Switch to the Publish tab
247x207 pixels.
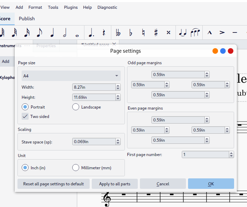click(x=27, y=19)
